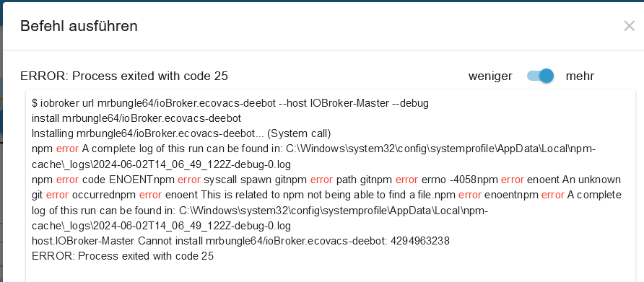Click the '$ iobroker url' command line
This screenshot has height=282, width=644.
230,103
